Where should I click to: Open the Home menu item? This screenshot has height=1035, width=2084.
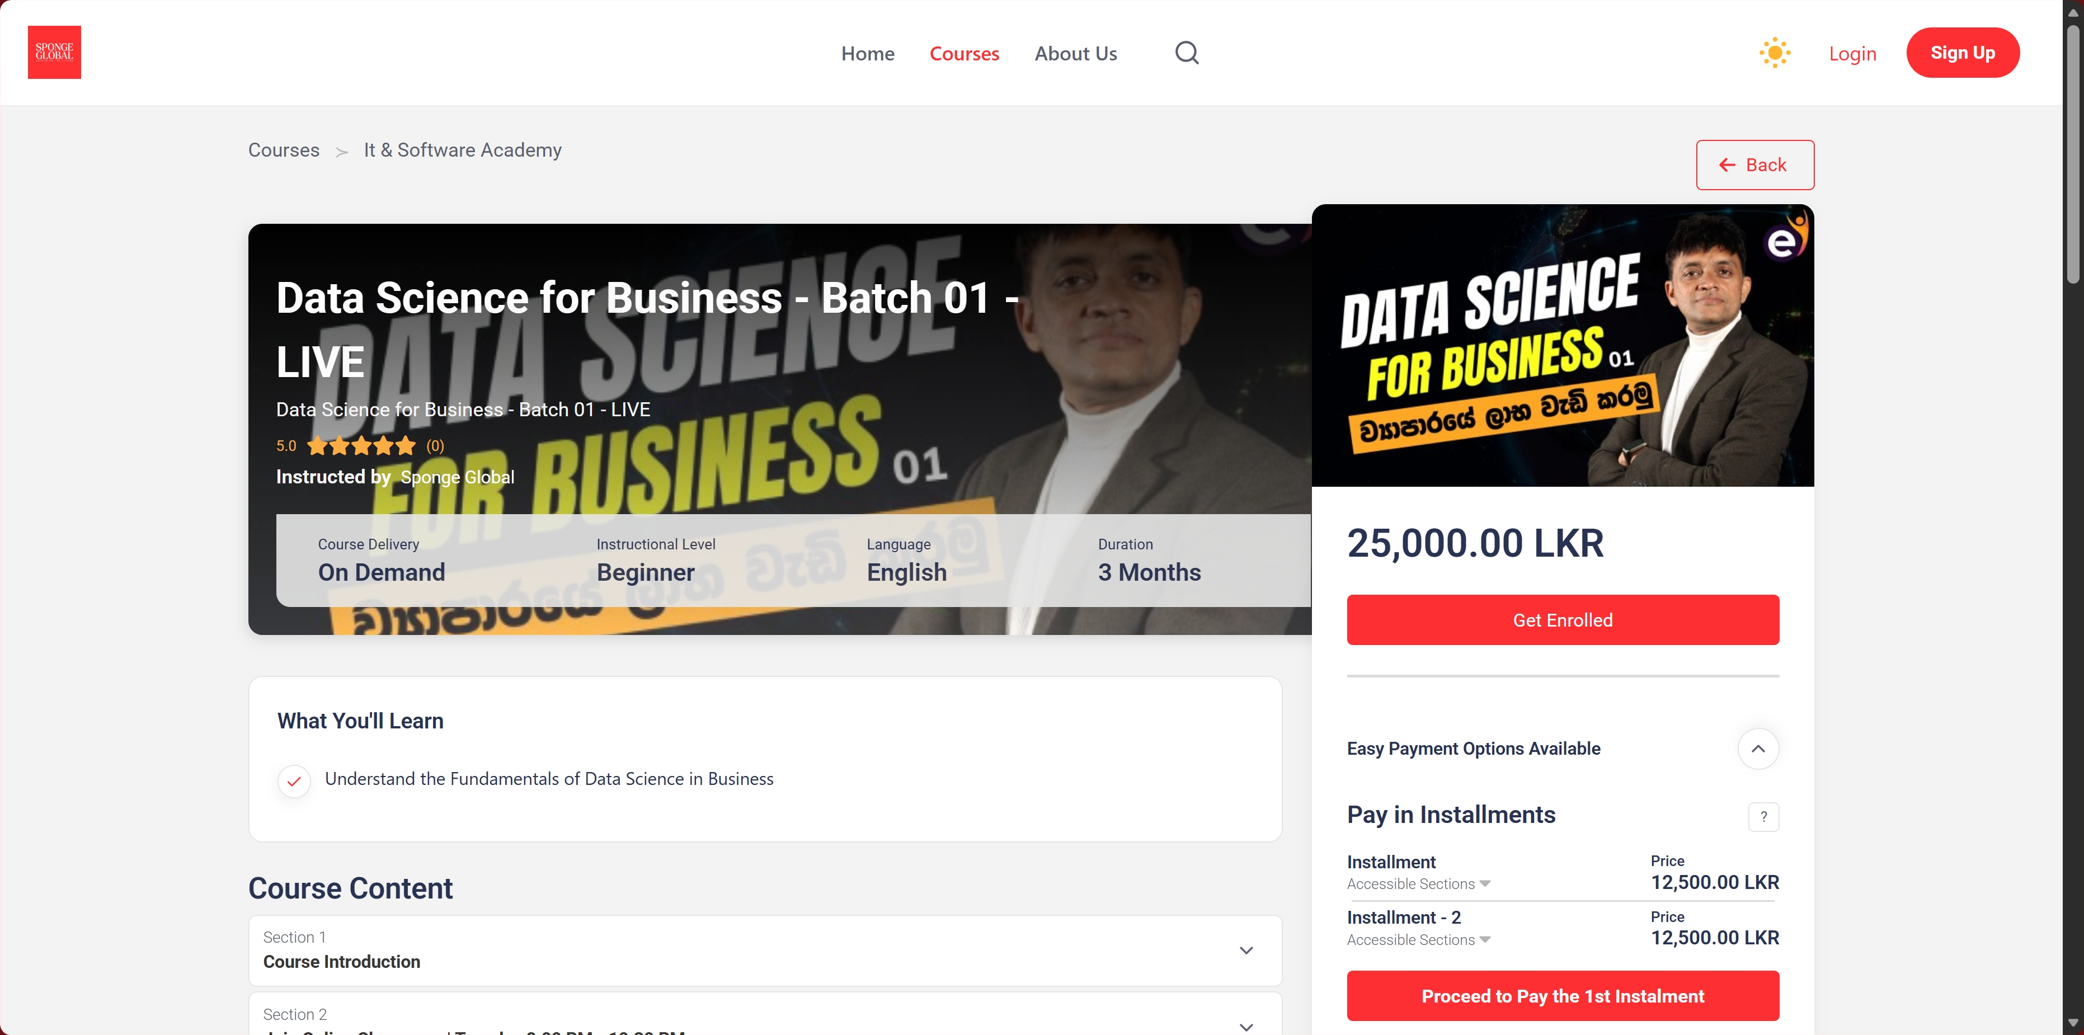[867, 53]
